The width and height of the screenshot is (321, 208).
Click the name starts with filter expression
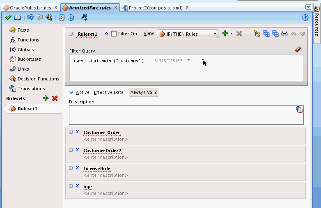(109, 61)
